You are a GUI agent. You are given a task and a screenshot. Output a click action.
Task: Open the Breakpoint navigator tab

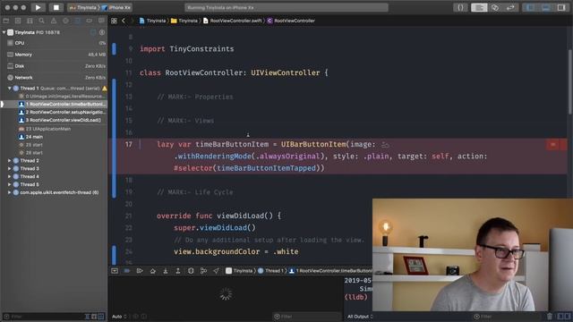(x=90, y=21)
